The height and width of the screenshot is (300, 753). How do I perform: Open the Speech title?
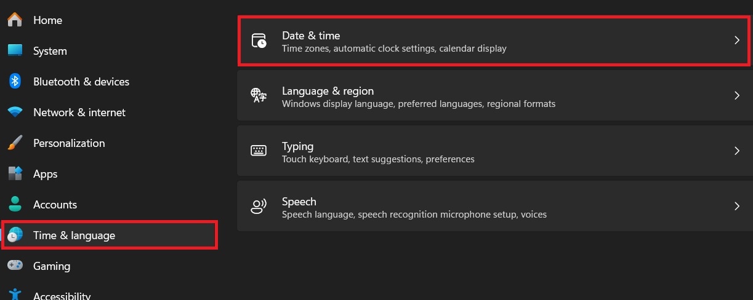click(x=299, y=202)
